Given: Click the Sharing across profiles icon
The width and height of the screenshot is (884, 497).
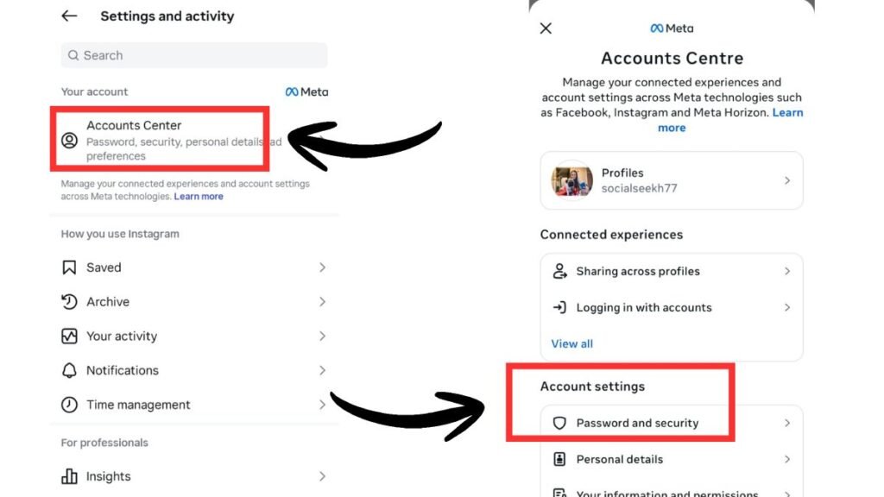Looking at the screenshot, I should click(559, 271).
